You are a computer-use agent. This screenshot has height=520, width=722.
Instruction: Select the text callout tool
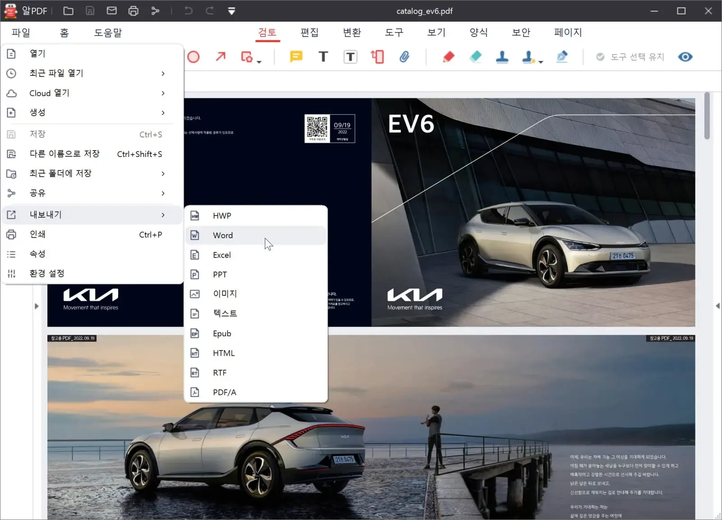point(377,57)
